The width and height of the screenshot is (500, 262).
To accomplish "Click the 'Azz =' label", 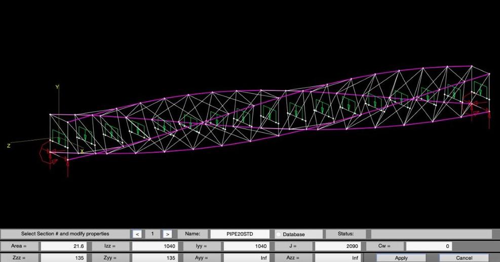I will [293, 257].
